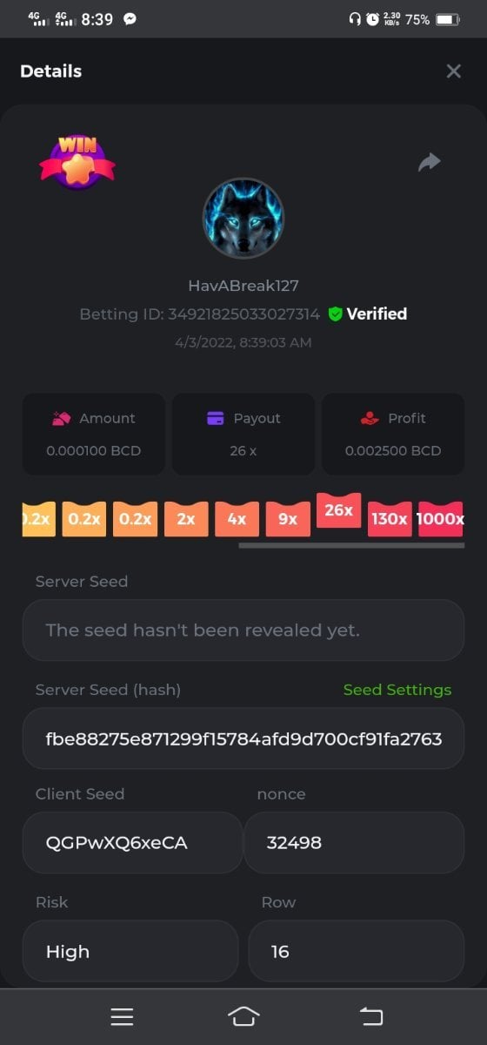
Task: Close the Details panel
Action: 453,71
